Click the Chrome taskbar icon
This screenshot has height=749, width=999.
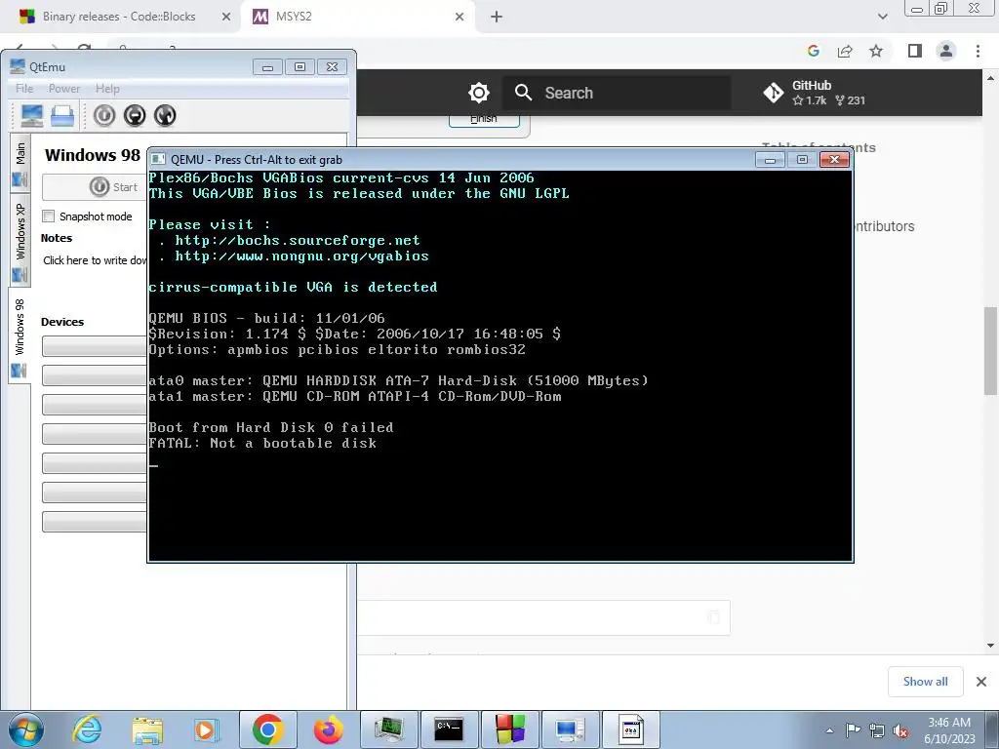click(267, 729)
